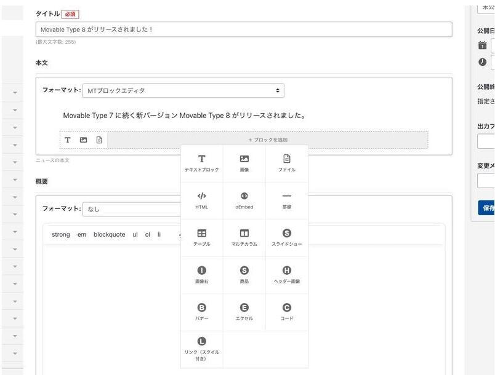Insert an HTML block
This screenshot has height=375, width=495.
click(202, 201)
